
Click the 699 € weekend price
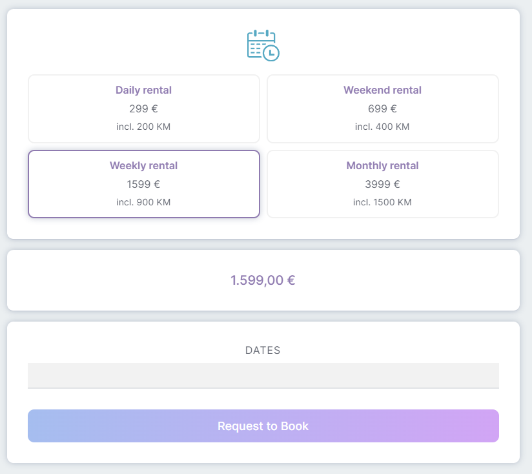(x=382, y=108)
